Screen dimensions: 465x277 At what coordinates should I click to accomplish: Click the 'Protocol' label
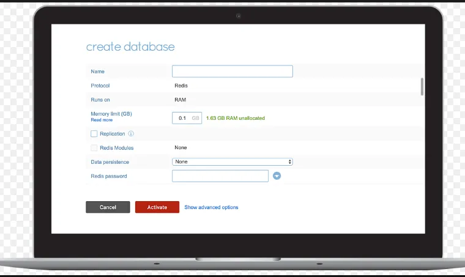pos(100,86)
